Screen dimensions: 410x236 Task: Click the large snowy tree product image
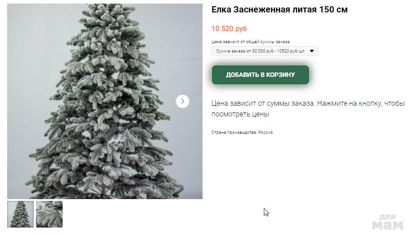coord(104,101)
